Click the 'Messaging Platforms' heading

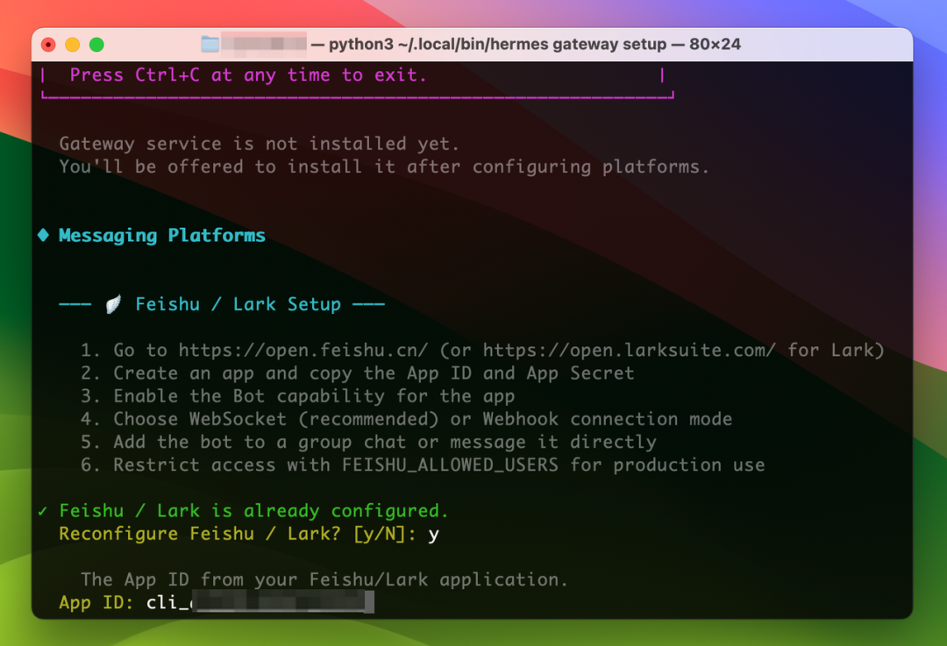(162, 236)
